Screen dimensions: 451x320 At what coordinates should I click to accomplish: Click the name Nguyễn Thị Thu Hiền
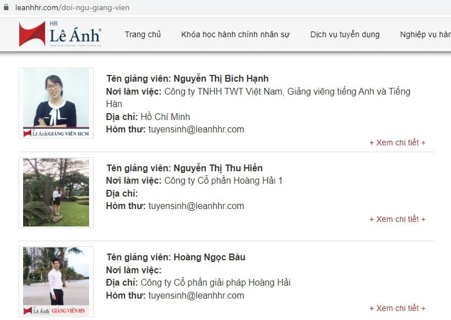point(218,168)
